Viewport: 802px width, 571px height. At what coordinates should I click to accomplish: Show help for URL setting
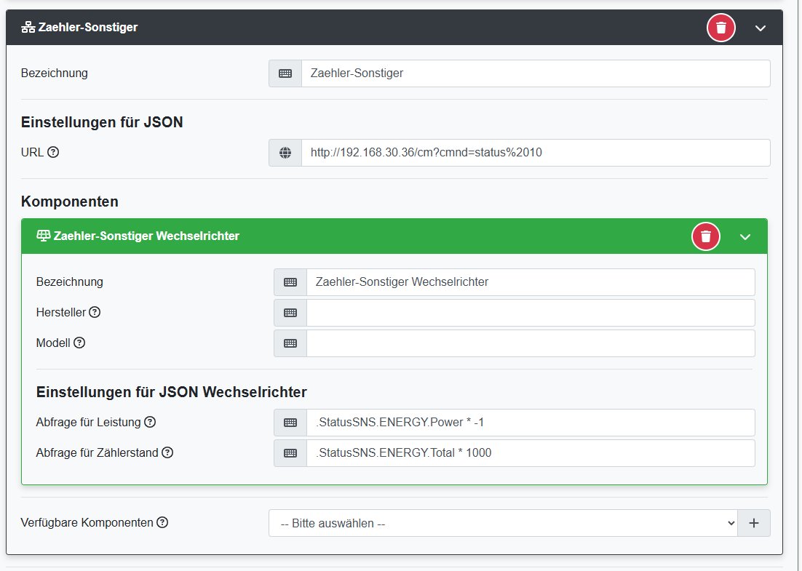point(53,153)
